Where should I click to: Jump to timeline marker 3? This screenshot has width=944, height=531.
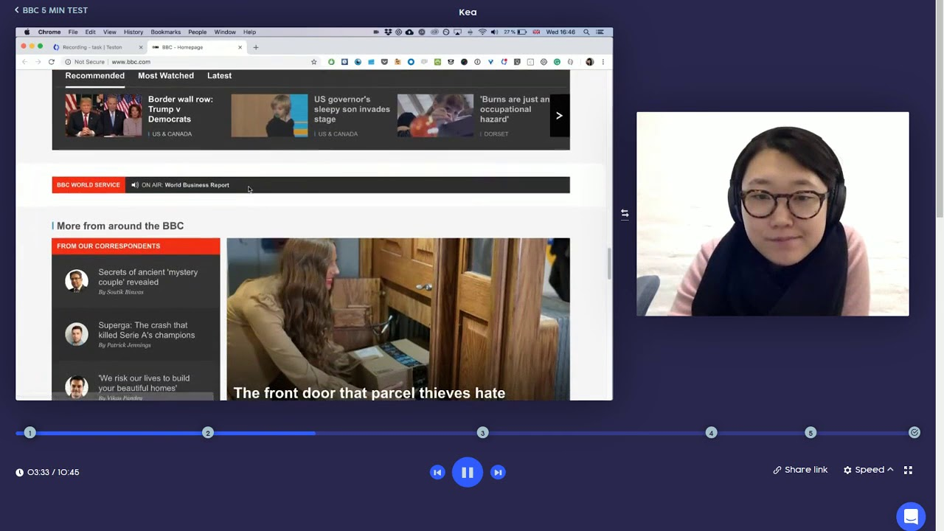coord(482,433)
